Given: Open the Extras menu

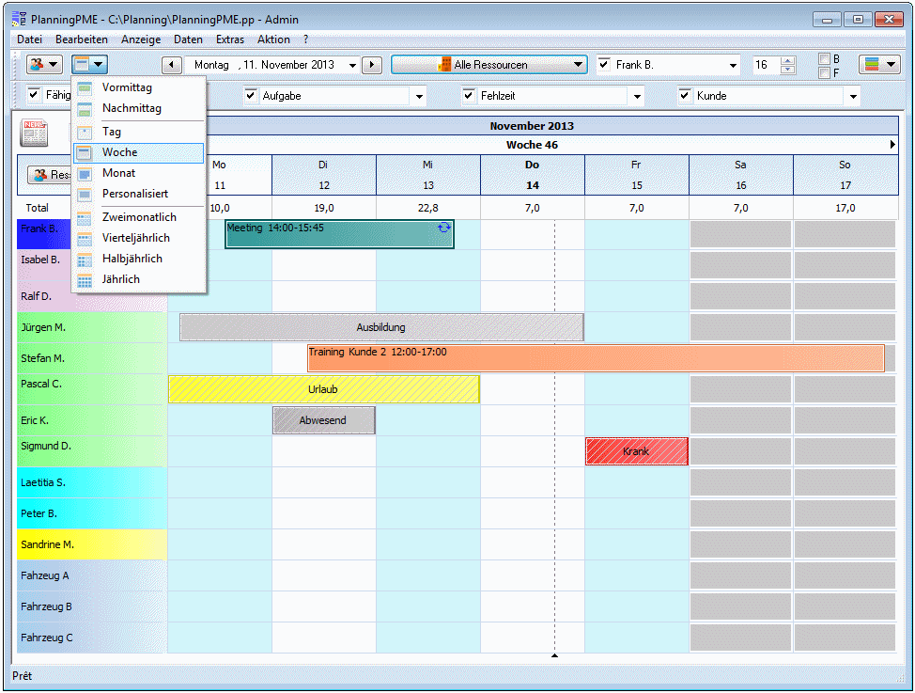Looking at the screenshot, I should (230, 39).
